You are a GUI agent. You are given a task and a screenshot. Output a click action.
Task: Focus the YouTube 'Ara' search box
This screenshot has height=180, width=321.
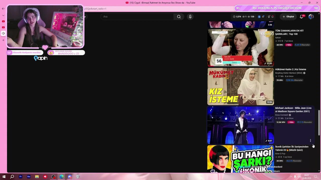click(137, 17)
